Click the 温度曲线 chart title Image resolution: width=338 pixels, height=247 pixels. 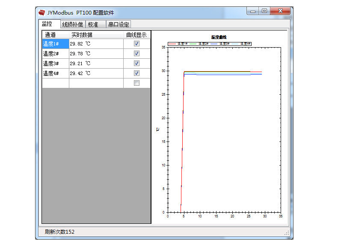point(219,37)
